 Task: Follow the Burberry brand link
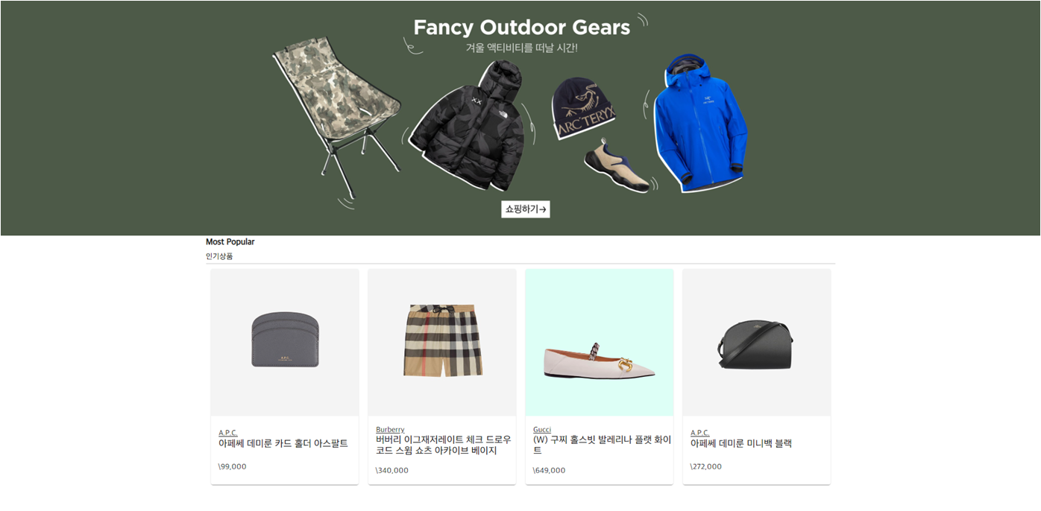pos(390,430)
